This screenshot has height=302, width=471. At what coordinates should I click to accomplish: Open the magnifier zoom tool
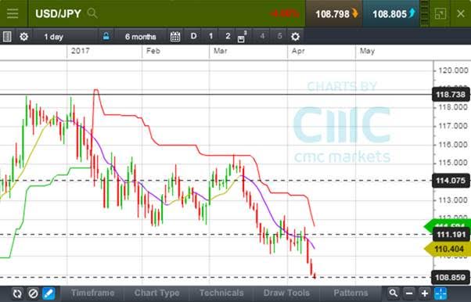click(393, 293)
